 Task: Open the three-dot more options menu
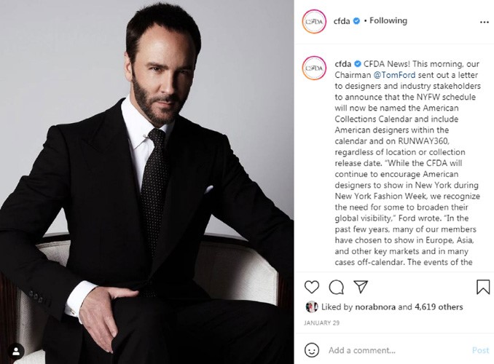(x=485, y=22)
